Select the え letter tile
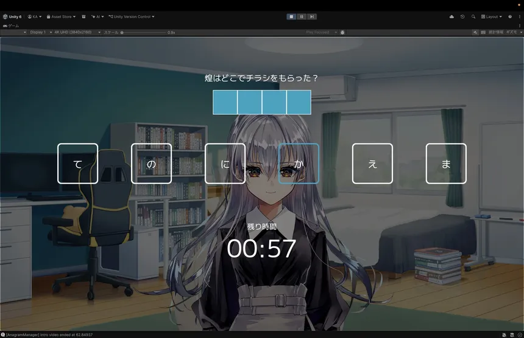Image resolution: width=524 pixels, height=338 pixels. [x=372, y=164]
